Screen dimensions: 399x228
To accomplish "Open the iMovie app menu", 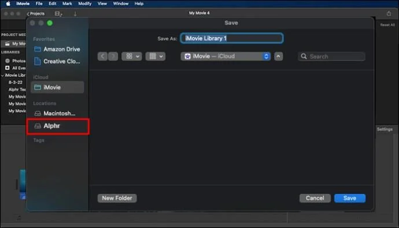I will (x=23, y=3).
